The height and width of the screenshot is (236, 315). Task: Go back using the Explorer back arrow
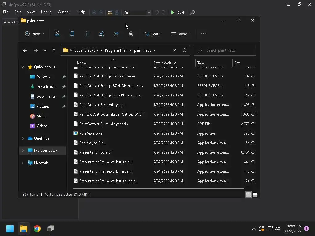[25, 50]
